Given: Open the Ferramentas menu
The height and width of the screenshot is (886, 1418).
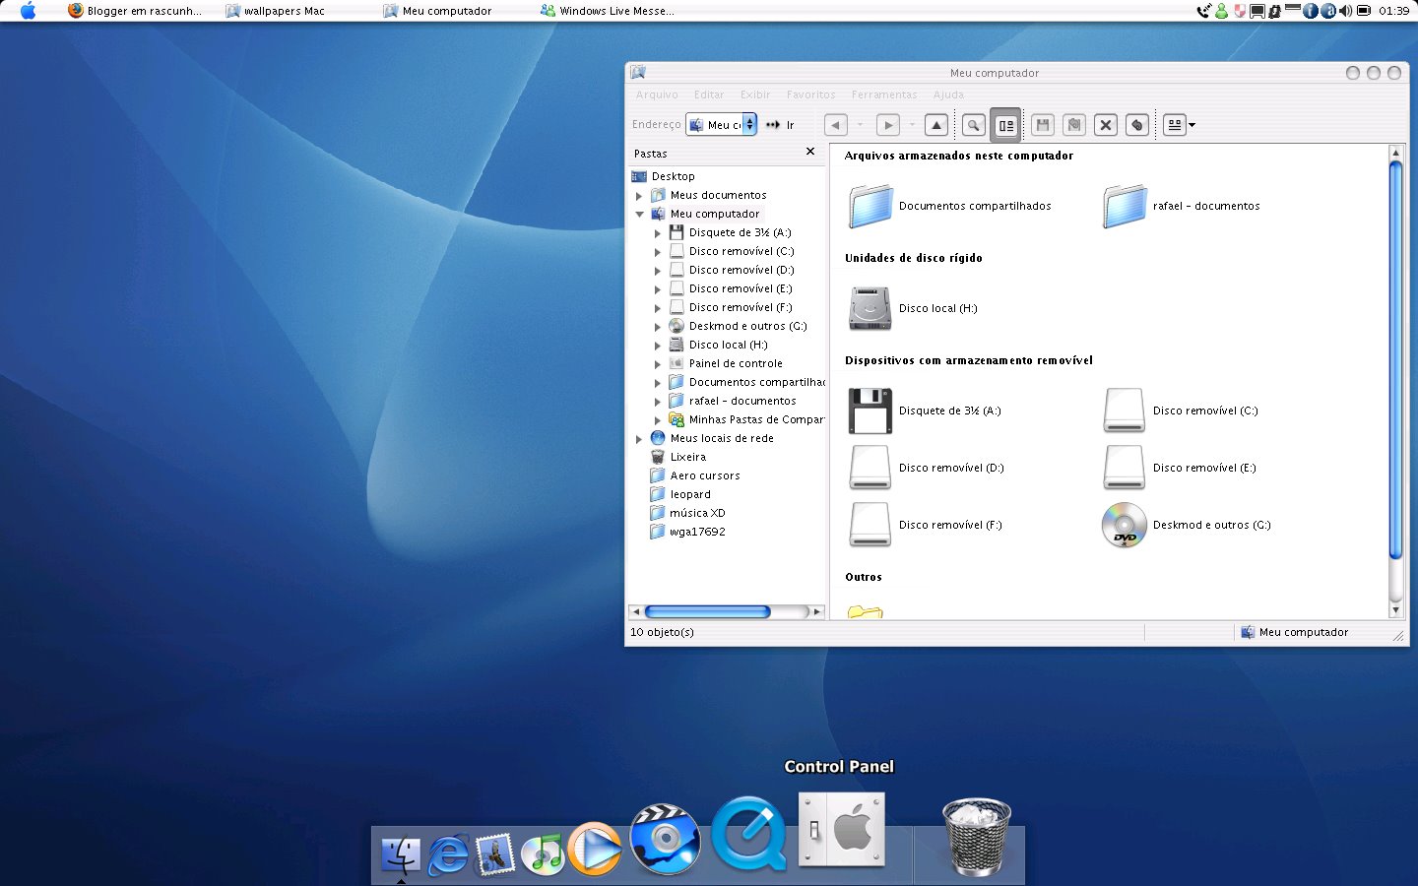Looking at the screenshot, I should pos(883,95).
